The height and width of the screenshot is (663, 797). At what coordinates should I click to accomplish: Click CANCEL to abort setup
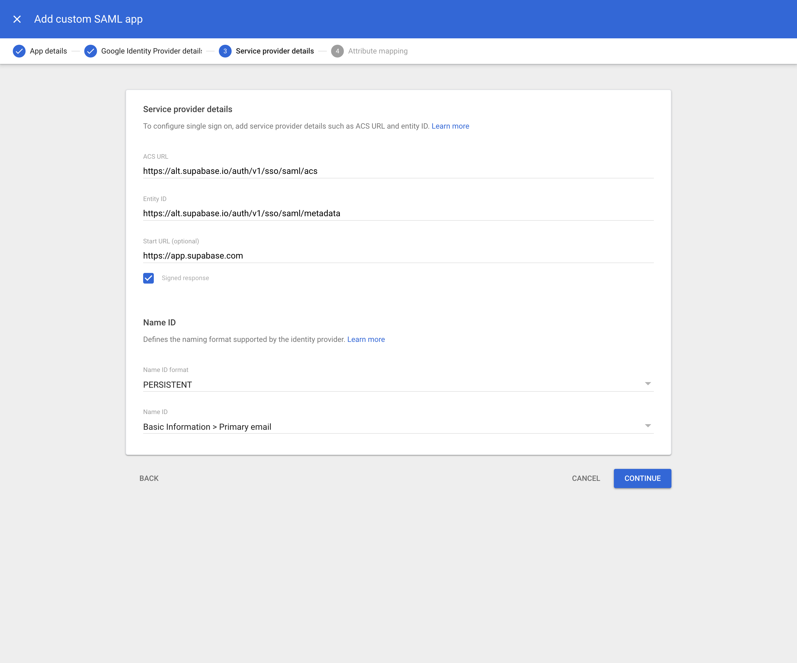tap(586, 478)
